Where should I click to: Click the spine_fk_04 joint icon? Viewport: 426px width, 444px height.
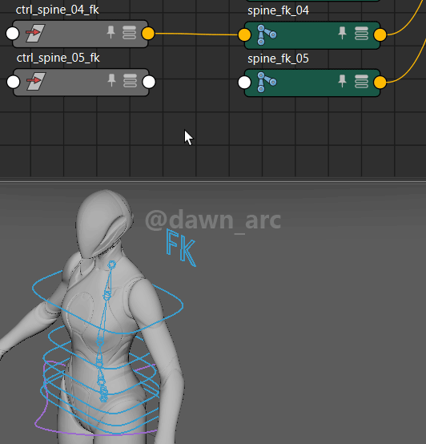(267, 34)
